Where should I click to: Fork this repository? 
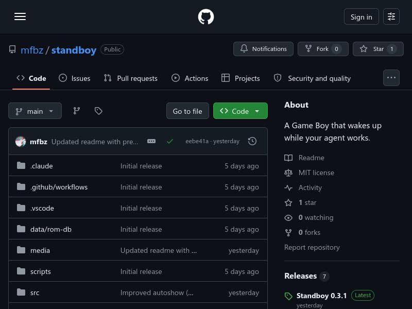[323, 49]
